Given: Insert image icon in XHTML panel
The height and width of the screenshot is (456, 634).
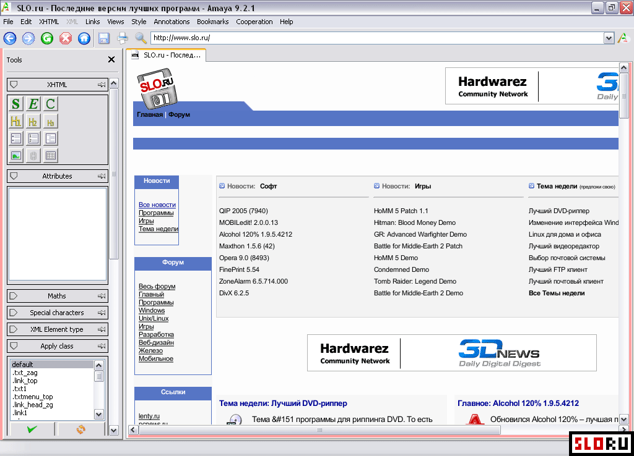Looking at the screenshot, I should (x=15, y=155).
